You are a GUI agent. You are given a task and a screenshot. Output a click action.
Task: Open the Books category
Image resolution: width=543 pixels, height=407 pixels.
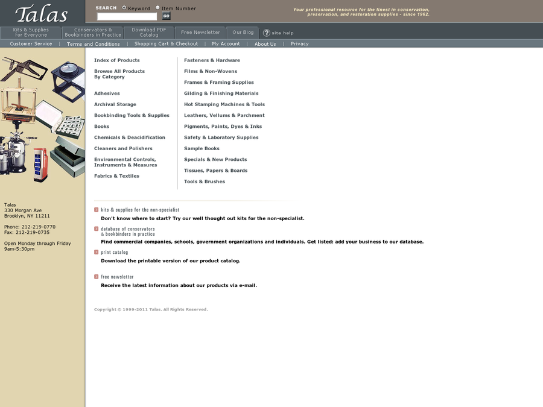coord(101,127)
